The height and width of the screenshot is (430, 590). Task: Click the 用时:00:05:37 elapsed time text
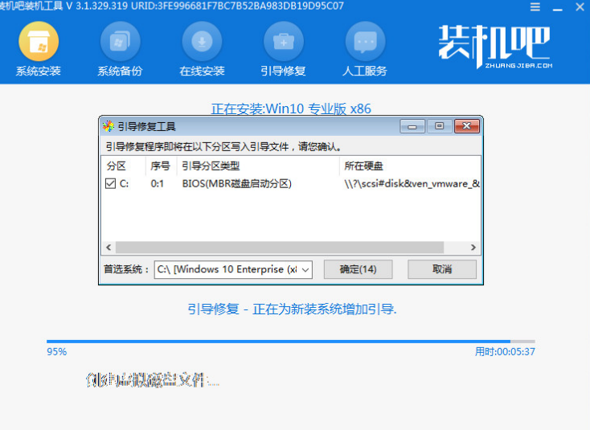tap(505, 352)
